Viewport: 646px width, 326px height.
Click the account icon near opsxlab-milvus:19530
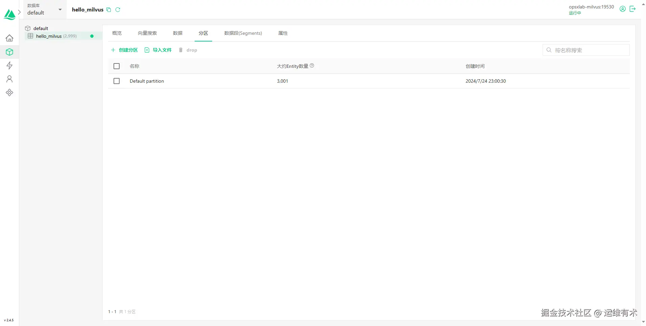click(622, 9)
